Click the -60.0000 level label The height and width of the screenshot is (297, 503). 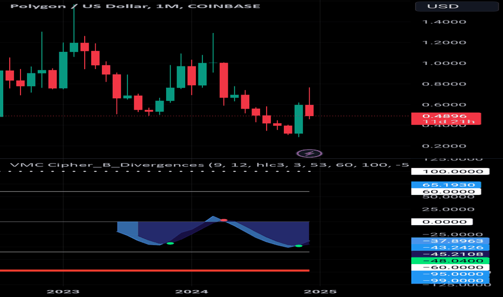click(450, 267)
